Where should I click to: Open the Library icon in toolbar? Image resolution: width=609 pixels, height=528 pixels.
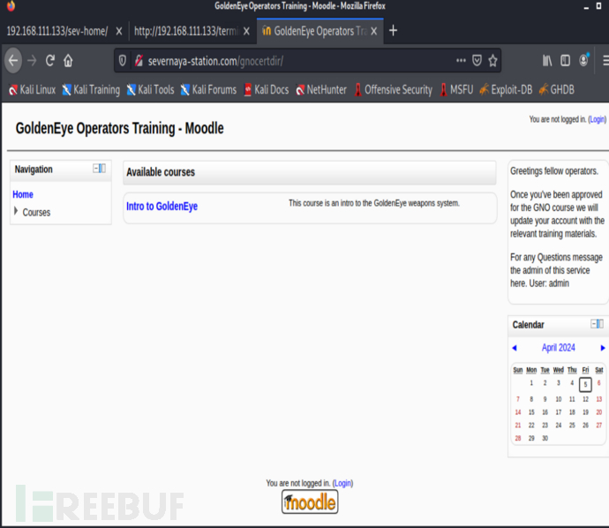click(547, 60)
